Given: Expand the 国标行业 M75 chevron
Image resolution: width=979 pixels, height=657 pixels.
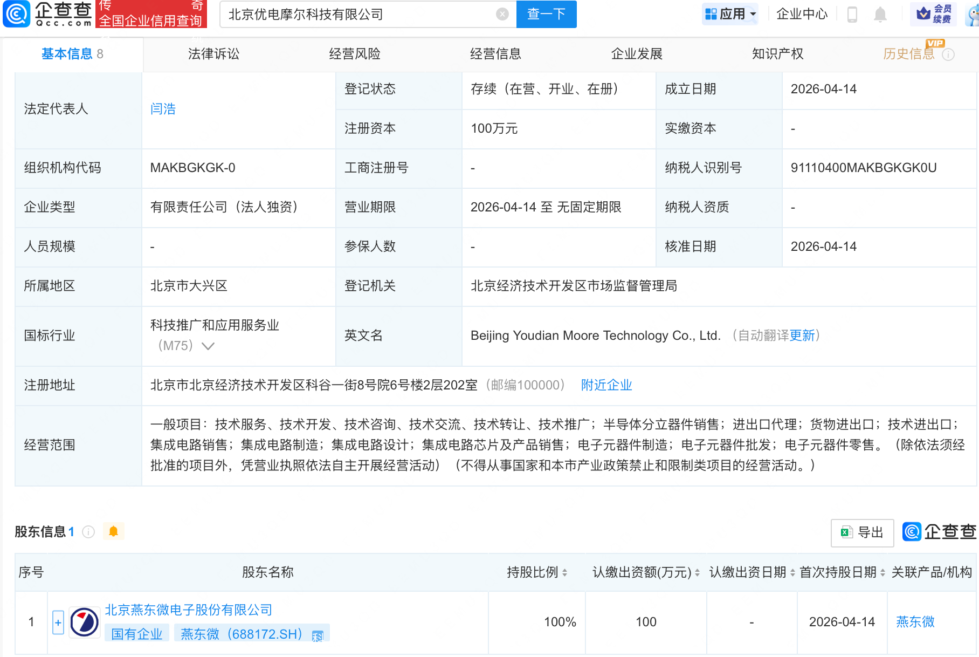Looking at the screenshot, I should click(208, 346).
